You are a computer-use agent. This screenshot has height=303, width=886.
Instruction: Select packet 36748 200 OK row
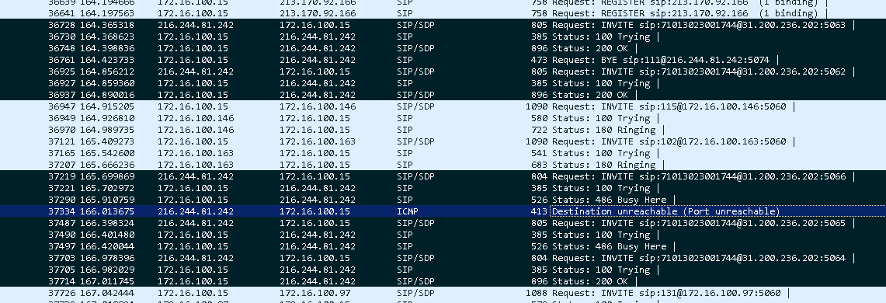[x=443, y=48]
